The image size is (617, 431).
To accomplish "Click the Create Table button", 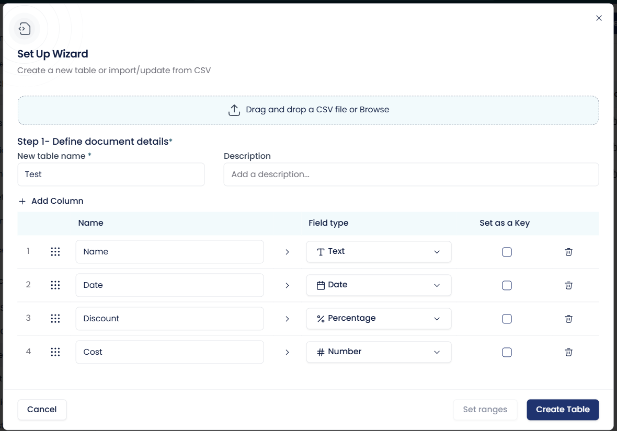I will (563, 410).
